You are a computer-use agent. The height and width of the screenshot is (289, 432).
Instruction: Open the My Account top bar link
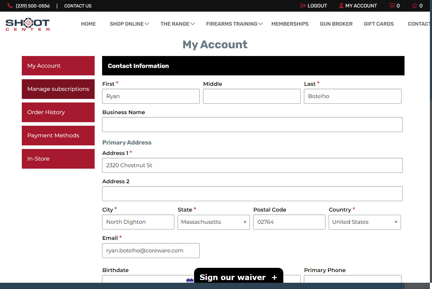(361, 6)
